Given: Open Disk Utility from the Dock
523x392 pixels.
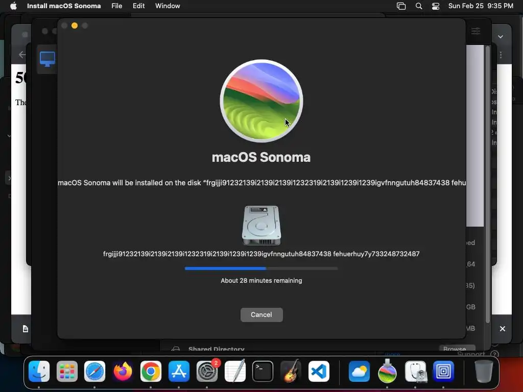Looking at the screenshot, I should pos(415,371).
